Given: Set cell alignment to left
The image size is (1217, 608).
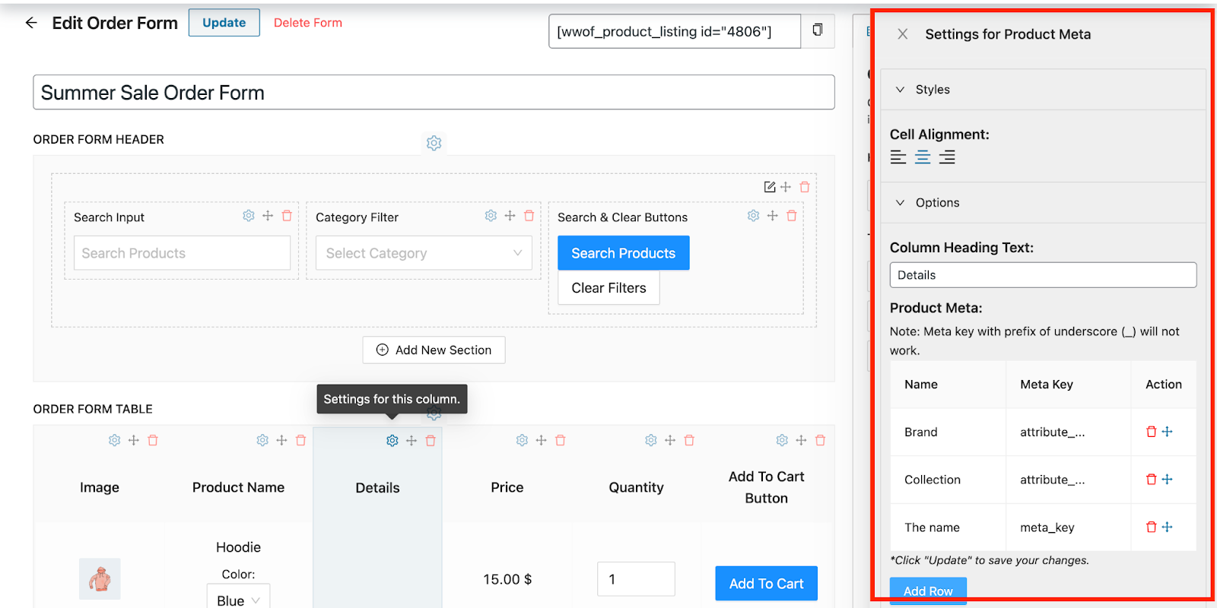Looking at the screenshot, I should pos(898,157).
